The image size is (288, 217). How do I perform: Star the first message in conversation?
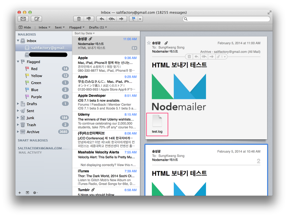(149, 43)
